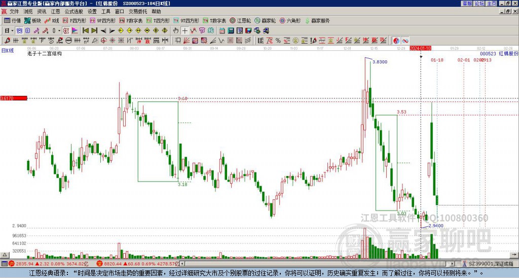
Task: Open the T四方形 tool
Action: (158, 20)
